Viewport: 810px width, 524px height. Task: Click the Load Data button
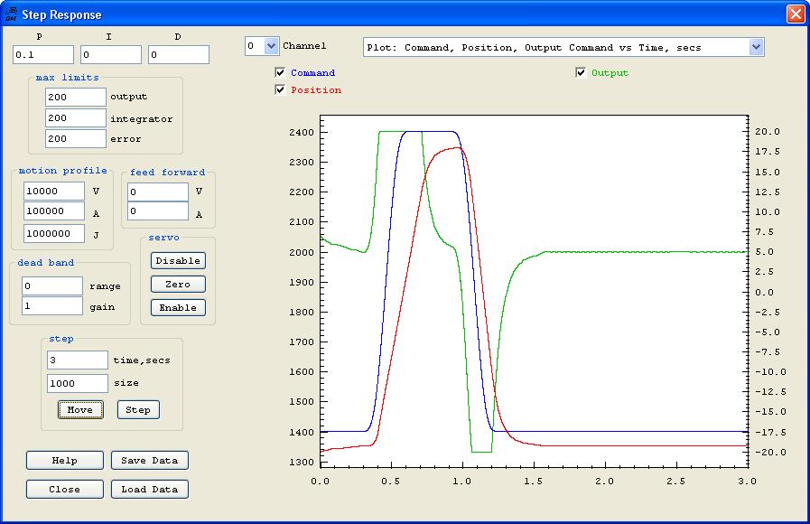click(x=150, y=489)
